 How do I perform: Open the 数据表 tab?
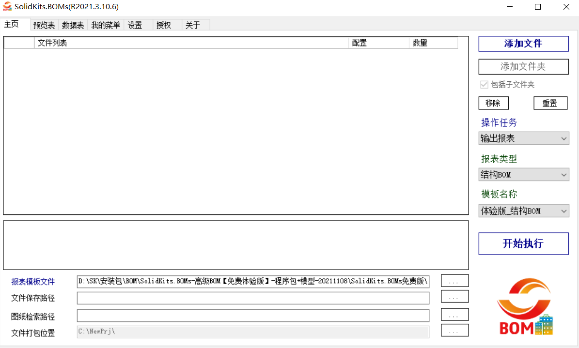[x=73, y=25]
